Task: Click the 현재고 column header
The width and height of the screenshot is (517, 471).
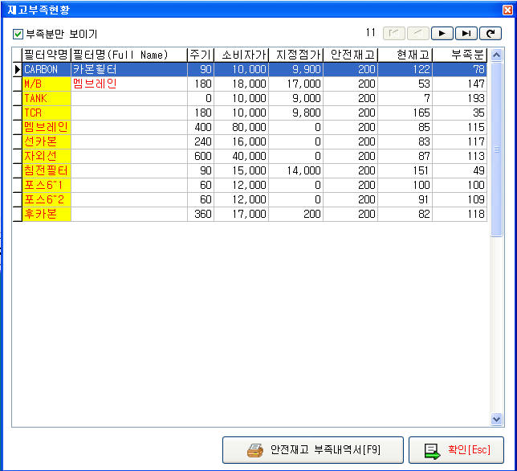Action: click(x=405, y=55)
